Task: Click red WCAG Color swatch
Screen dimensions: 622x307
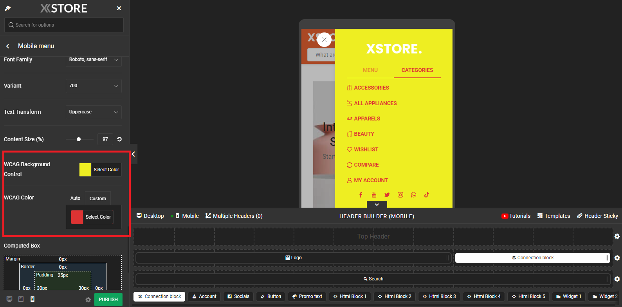Action: 77,217
